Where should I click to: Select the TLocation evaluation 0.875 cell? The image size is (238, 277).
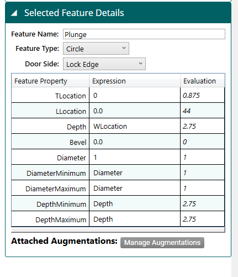pyautogui.click(x=202, y=95)
